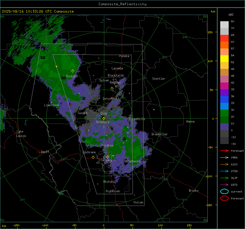Click the 150 y-axis km tick label
Screen dimensions: 245x229
(x=210, y=32)
